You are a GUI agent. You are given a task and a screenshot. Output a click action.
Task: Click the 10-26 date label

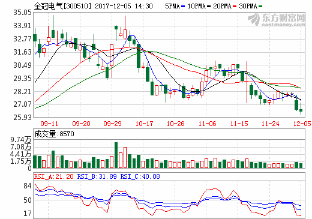pos(176,124)
